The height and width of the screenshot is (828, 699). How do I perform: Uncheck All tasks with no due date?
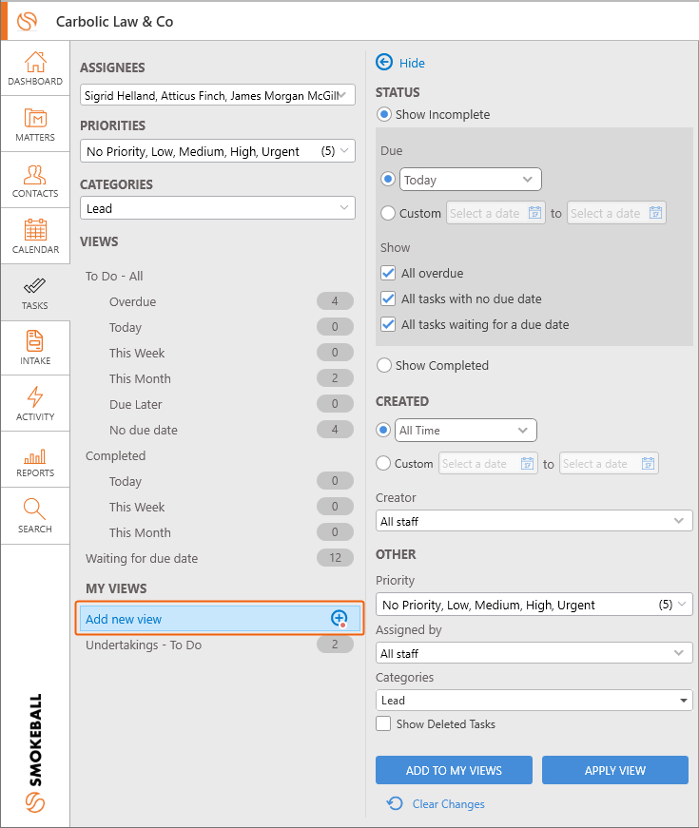(x=388, y=298)
